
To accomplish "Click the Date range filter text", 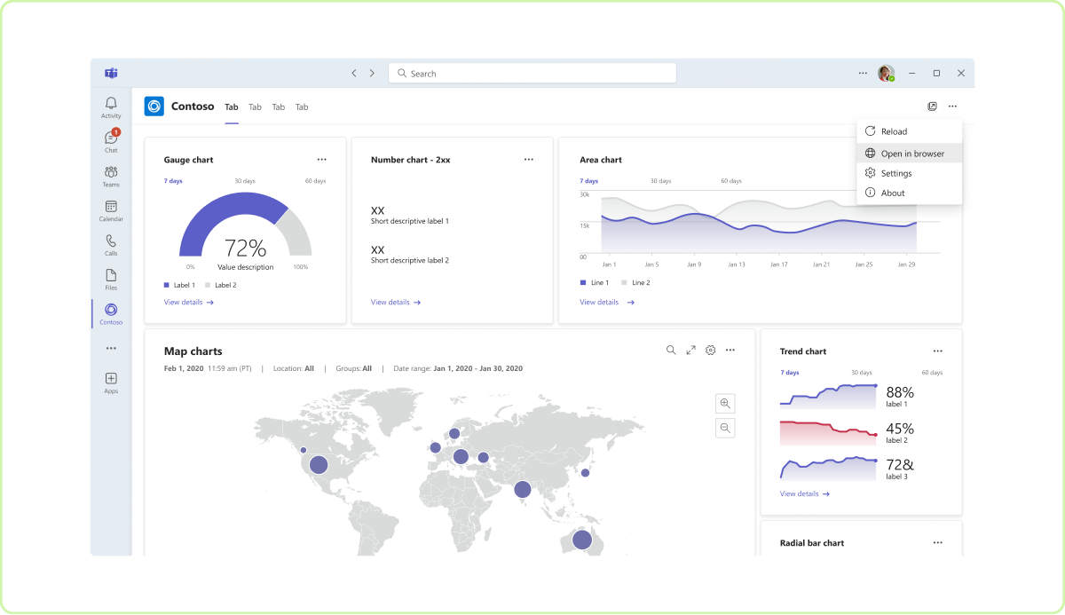I will 458,368.
